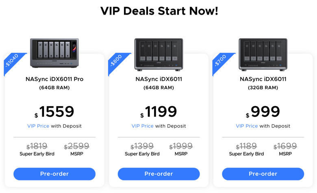317x193 pixels.
Task: Click the crossed-out $2599 MSRP price
Action: (x=76, y=146)
